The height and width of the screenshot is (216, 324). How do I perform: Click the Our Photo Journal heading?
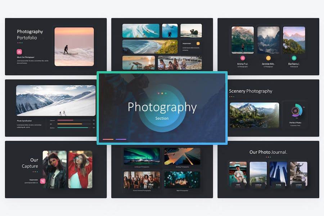[268, 152]
